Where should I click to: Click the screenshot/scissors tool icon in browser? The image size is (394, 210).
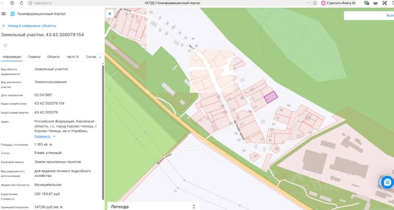pyautogui.click(x=385, y=3)
